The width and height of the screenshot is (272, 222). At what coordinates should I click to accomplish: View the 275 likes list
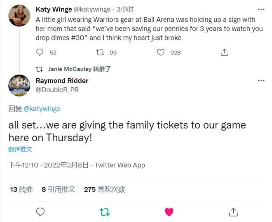pyautogui.click(x=104, y=189)
